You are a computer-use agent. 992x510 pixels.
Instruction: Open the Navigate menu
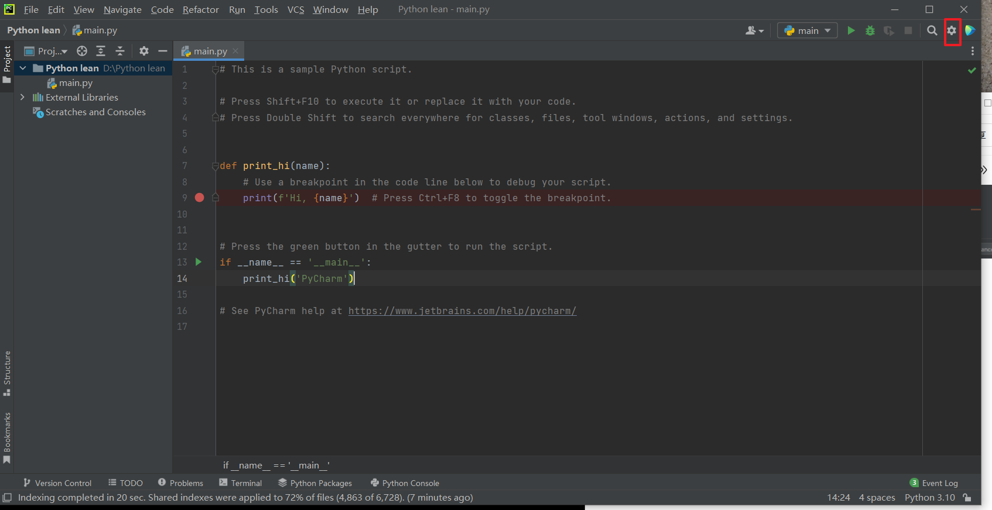pyautogui.click(x=122, y=9)
